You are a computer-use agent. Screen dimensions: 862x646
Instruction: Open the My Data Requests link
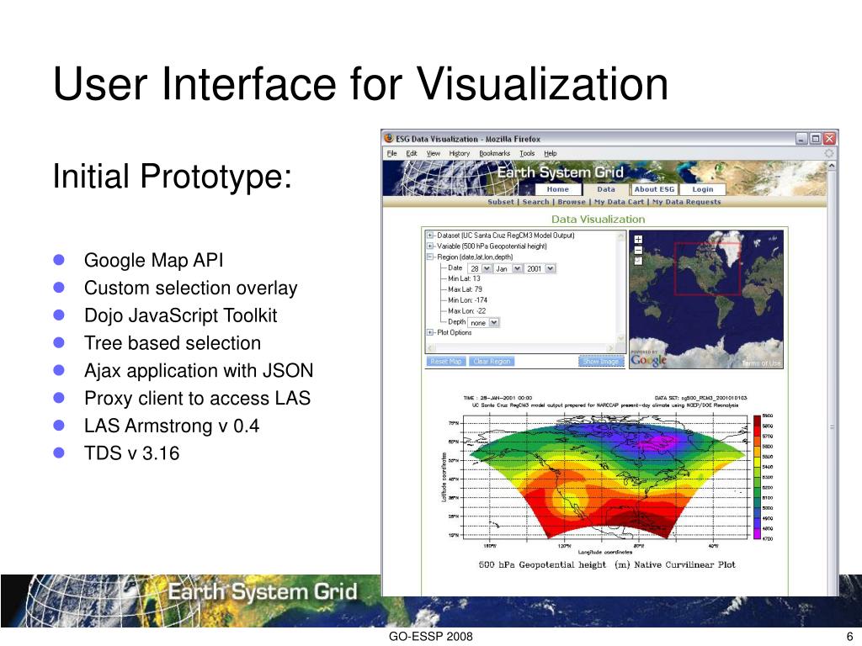(687, 202)
